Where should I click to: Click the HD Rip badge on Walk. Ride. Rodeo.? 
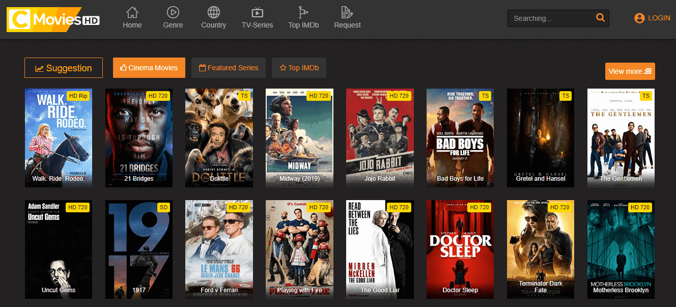[x=78, y=96]
